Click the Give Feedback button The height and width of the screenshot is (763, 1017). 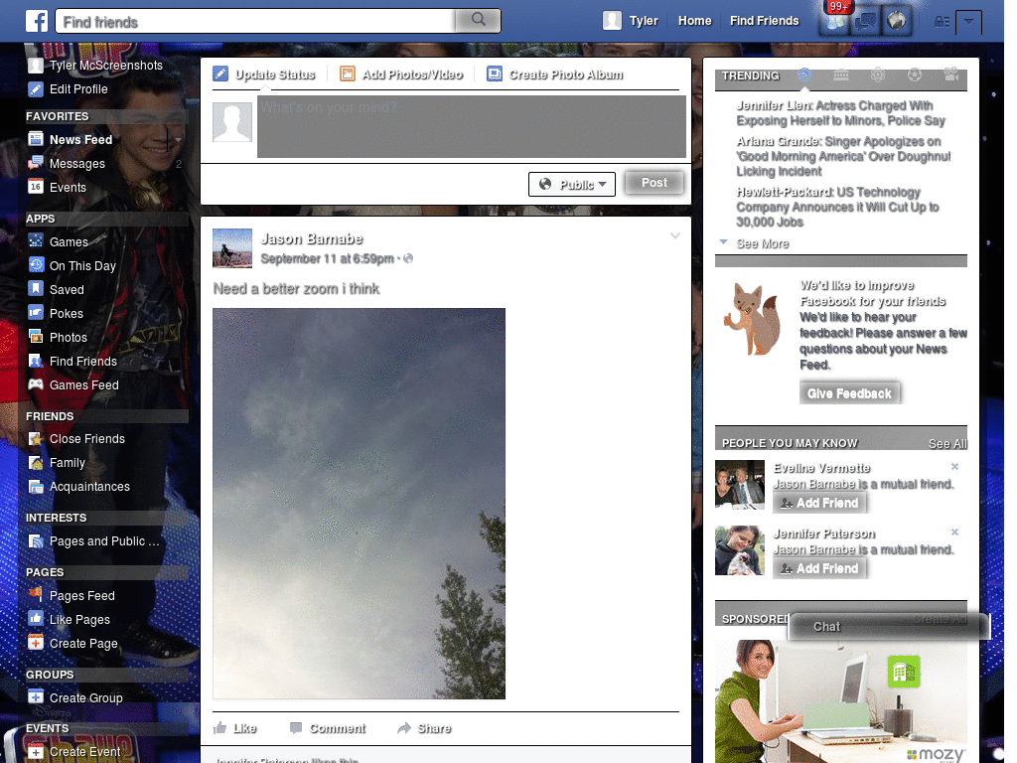coord(850,391)
